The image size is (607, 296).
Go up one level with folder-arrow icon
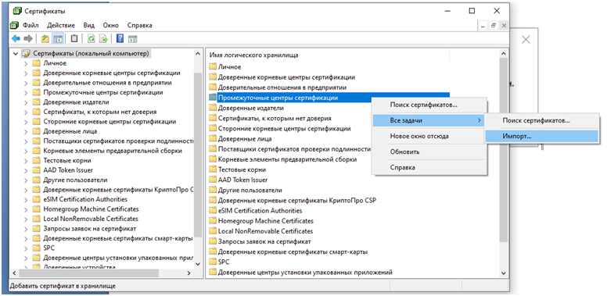click(x=45, y=38)
